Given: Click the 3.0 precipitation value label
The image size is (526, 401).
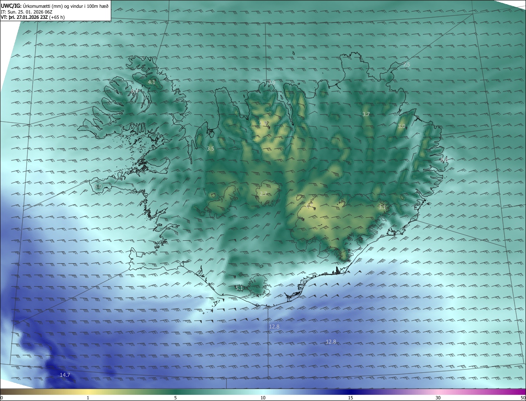Looking at the screenshot, I should point(401,126).
